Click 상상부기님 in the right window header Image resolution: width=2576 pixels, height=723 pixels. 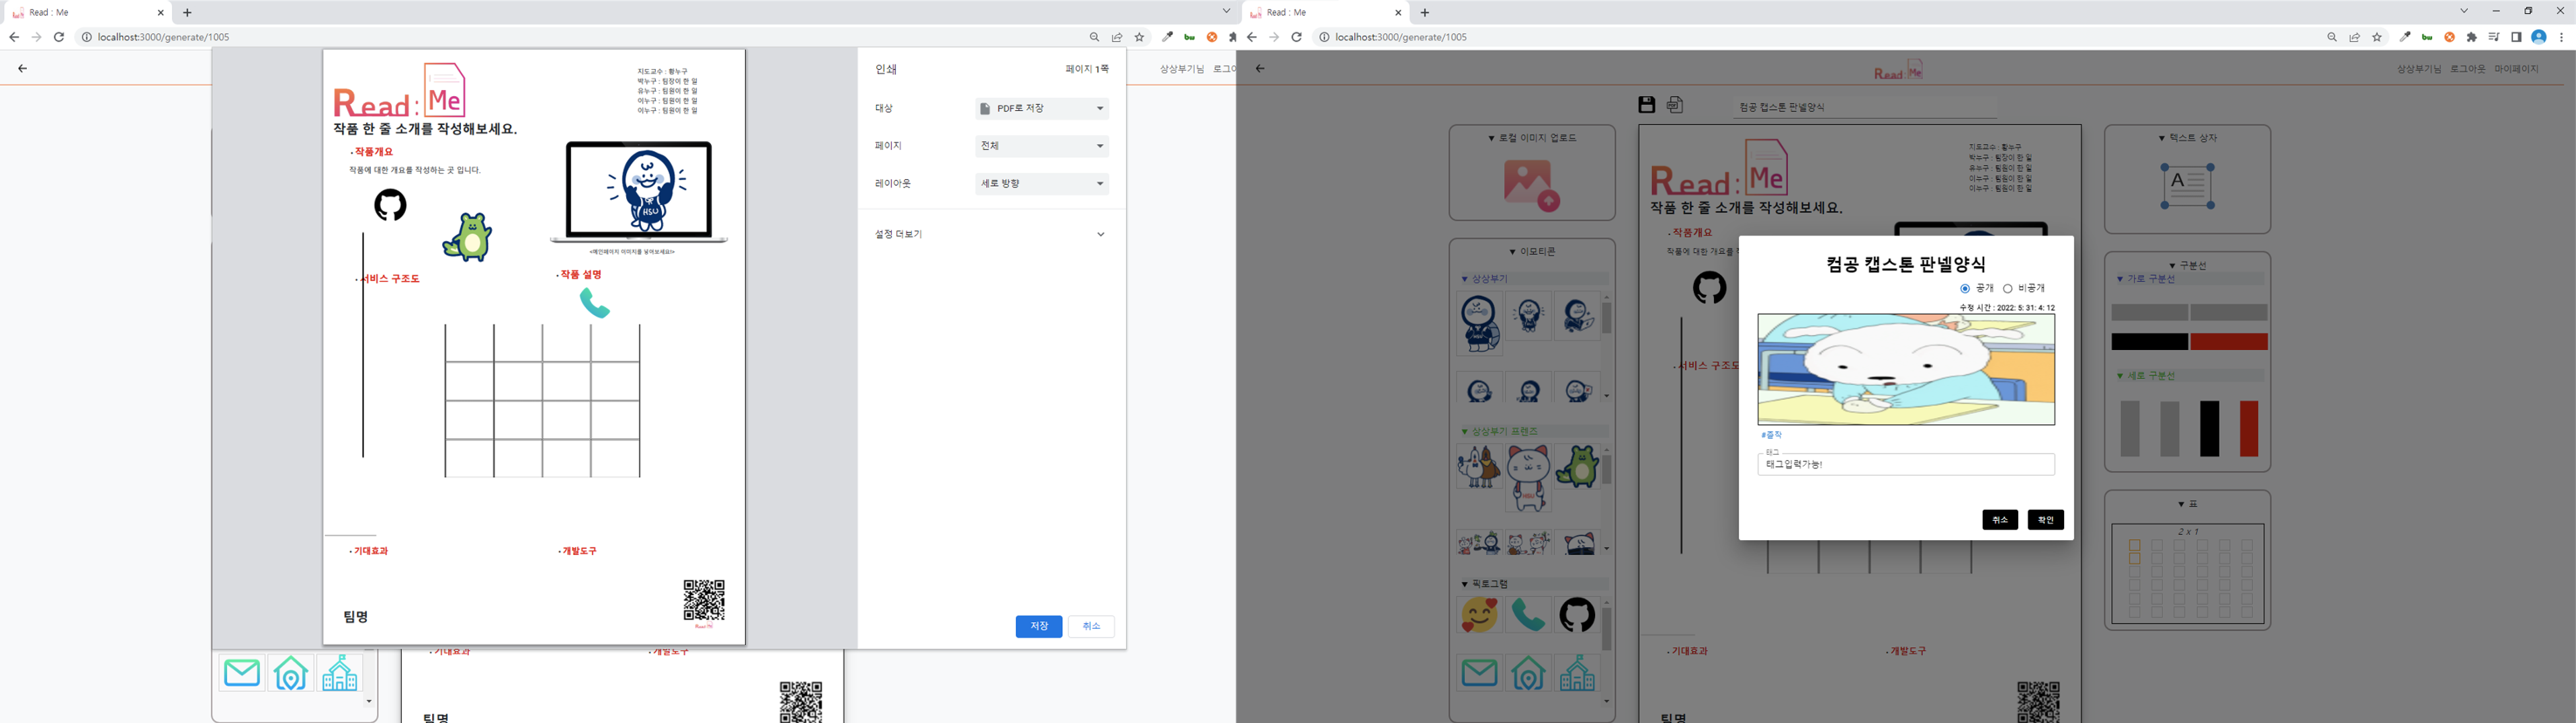(2419, 69)
